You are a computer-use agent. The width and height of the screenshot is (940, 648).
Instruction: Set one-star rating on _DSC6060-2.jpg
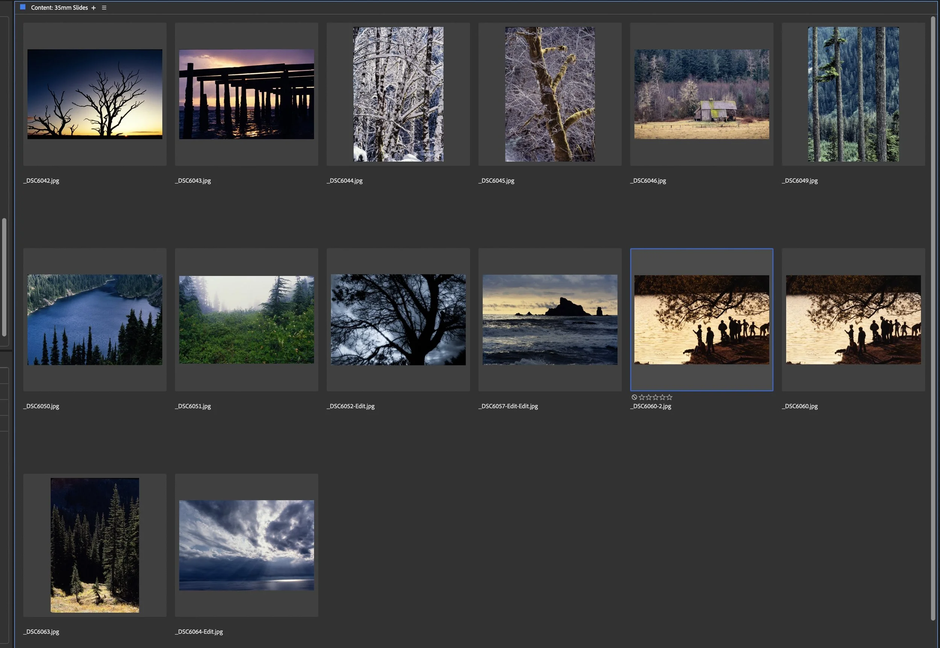point(641,397)
